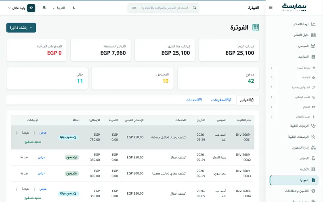The width and height of the screenshot is (323, 202).
Task: Select the dental clinic tooth icon
Action: point(314,67)
